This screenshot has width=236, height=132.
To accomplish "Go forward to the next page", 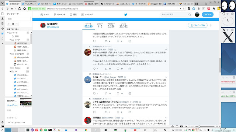I will pyautogui.click(x=7, y=9).
